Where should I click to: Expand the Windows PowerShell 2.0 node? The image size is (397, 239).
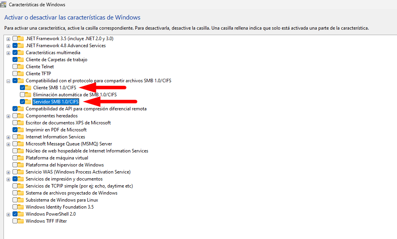pyautogui.click(x=8, y=214)
